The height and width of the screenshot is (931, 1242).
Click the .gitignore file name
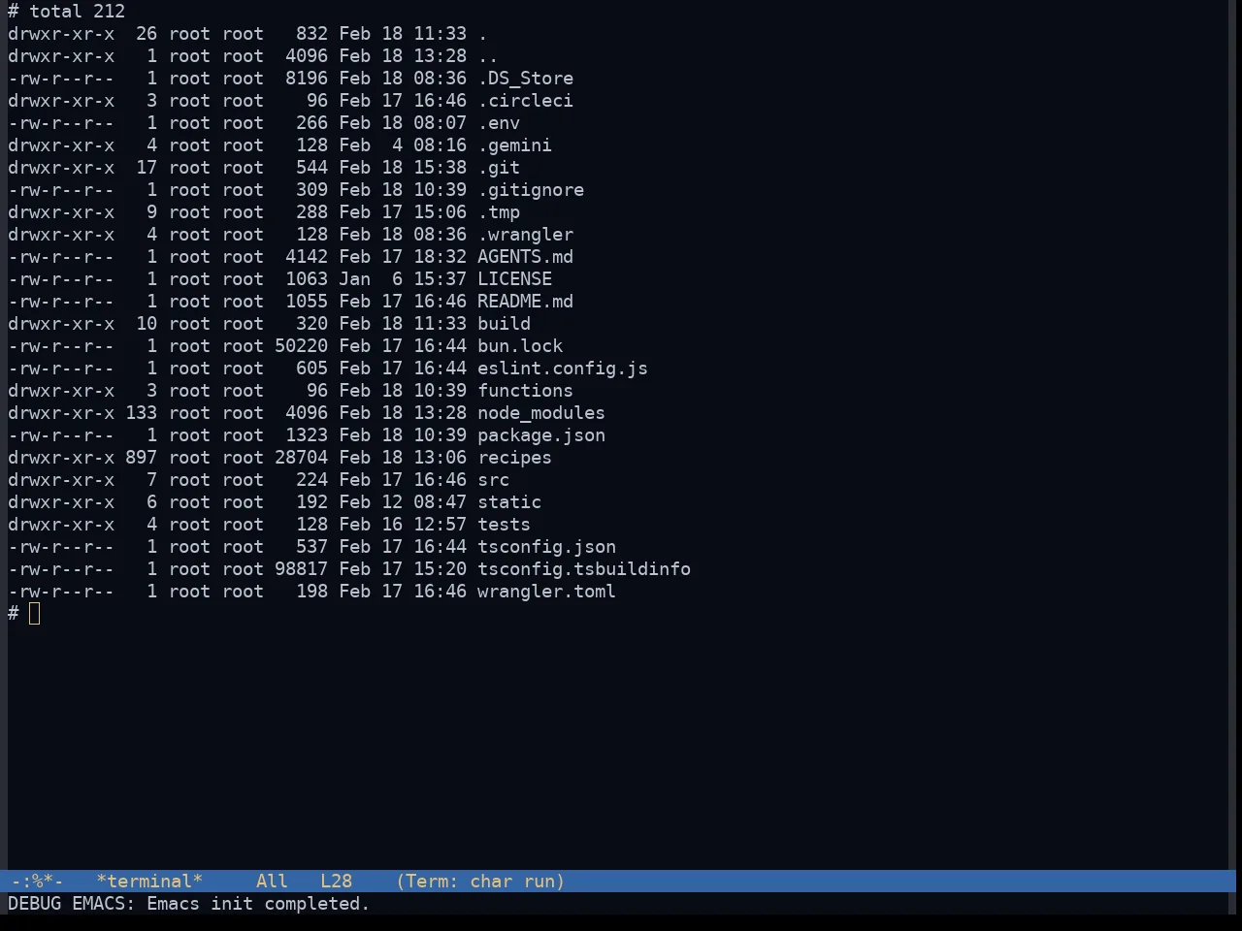tap(531, 190)
